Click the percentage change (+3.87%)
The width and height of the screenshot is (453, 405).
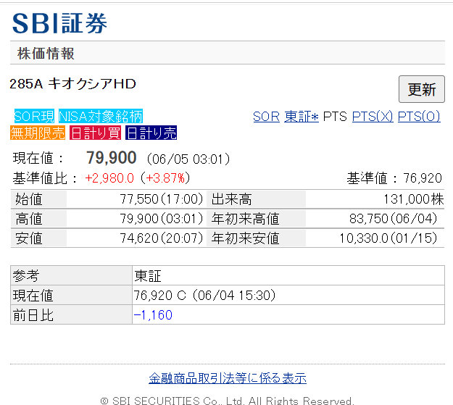(x=165, y=178)
